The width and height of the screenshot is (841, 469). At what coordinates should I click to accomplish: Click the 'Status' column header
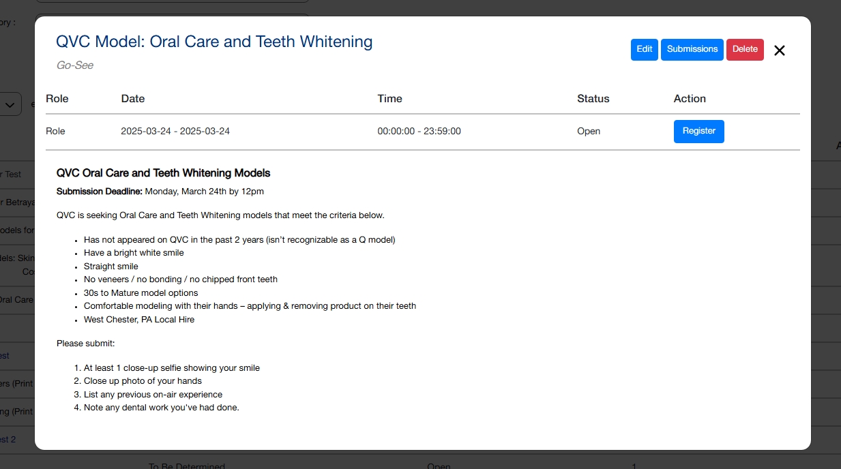pos(593,99)
